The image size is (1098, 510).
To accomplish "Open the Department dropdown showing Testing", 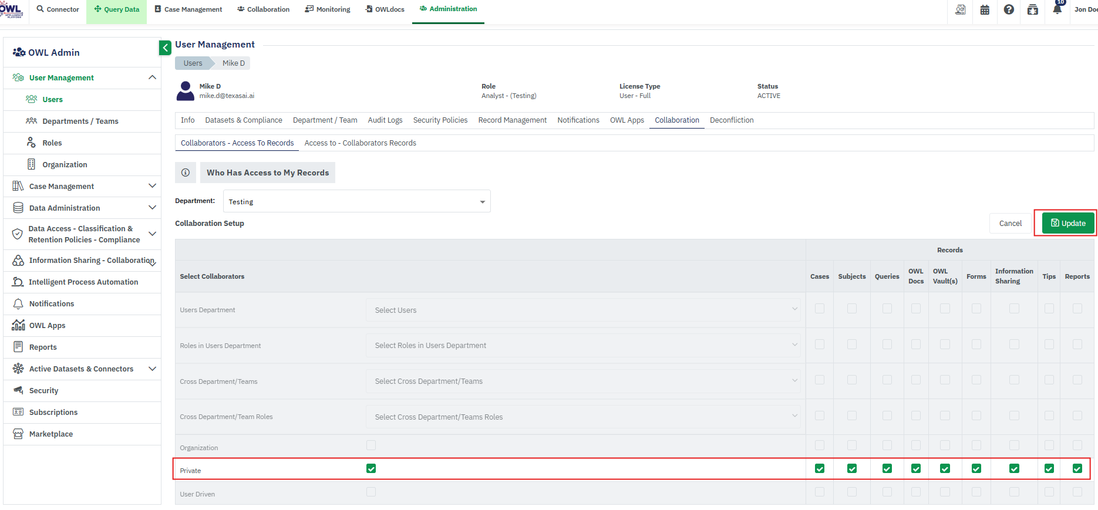I will [356, 201].
